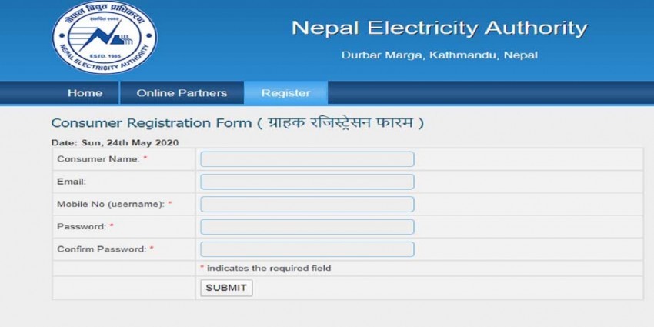Click the Nepal Electricity Authority header title
The image size is (654, 327).
pos(439,28)
